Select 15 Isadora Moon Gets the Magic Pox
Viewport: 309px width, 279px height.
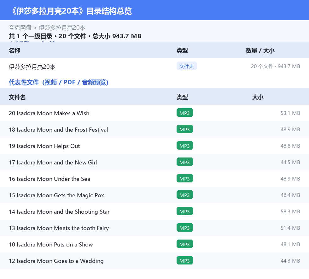56,195
